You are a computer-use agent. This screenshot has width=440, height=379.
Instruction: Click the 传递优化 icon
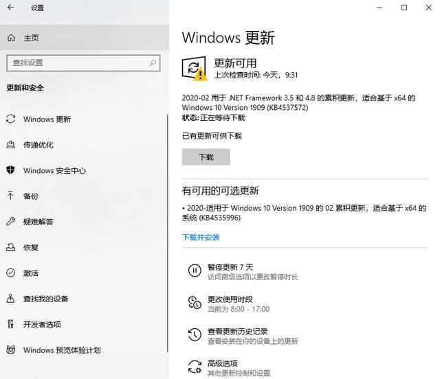tap(11, 145)
